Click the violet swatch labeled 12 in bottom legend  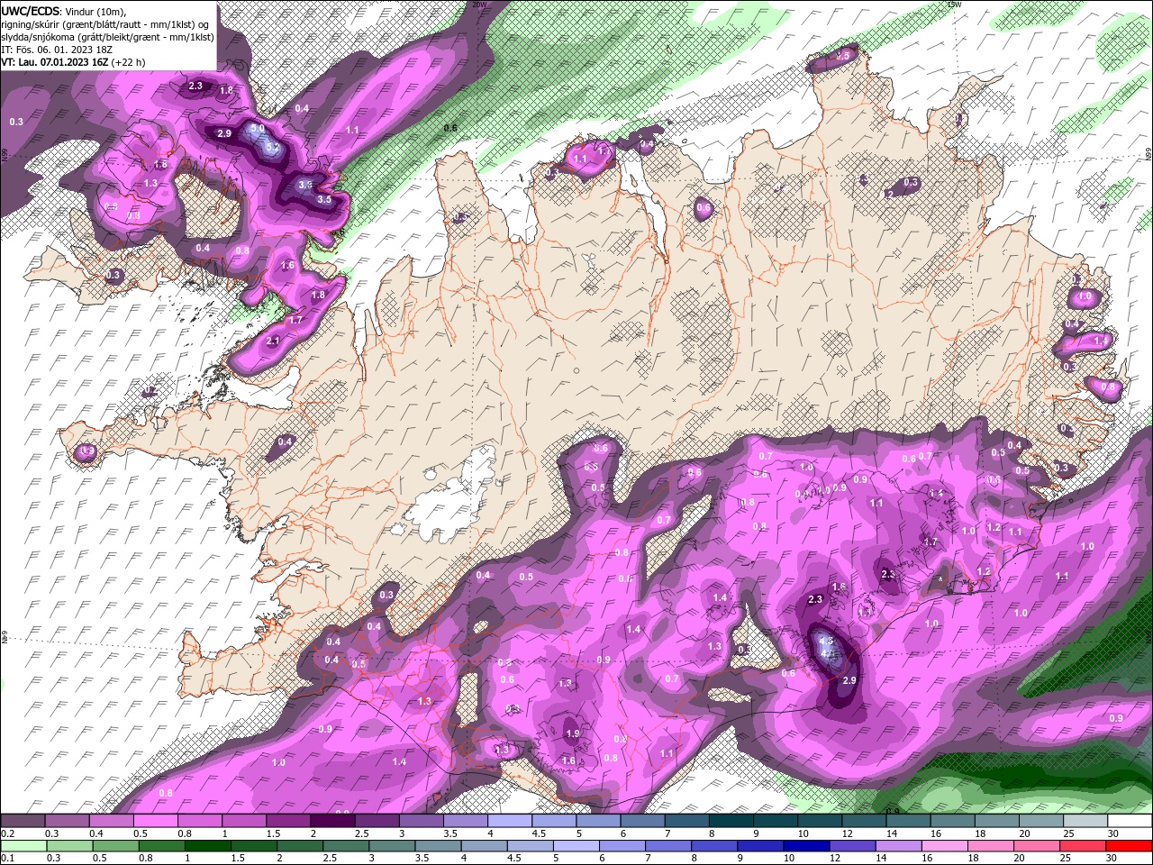853,845
